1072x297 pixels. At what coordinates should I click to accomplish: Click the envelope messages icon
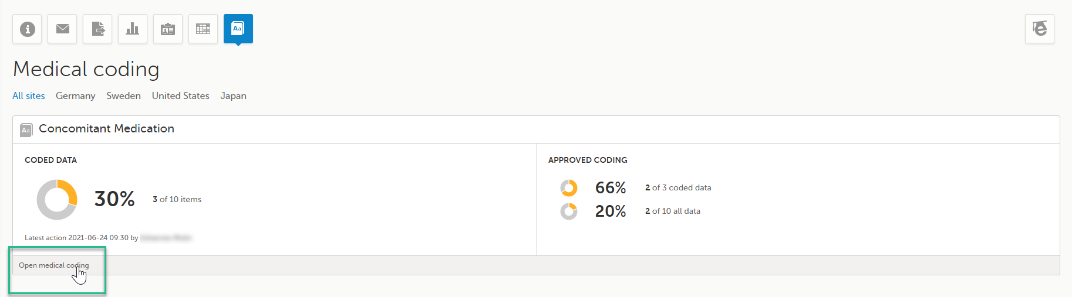(62, 29)
